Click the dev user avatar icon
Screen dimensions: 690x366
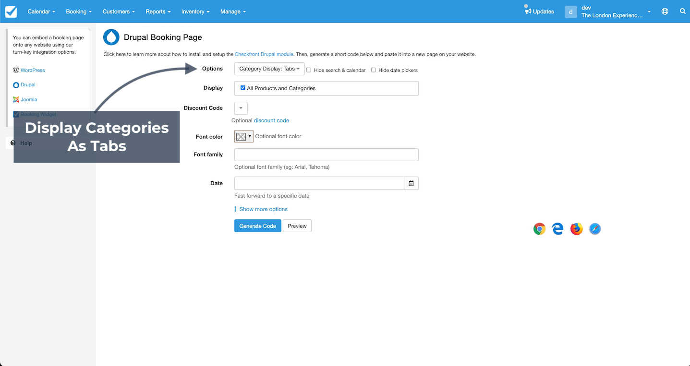(571, 12)
